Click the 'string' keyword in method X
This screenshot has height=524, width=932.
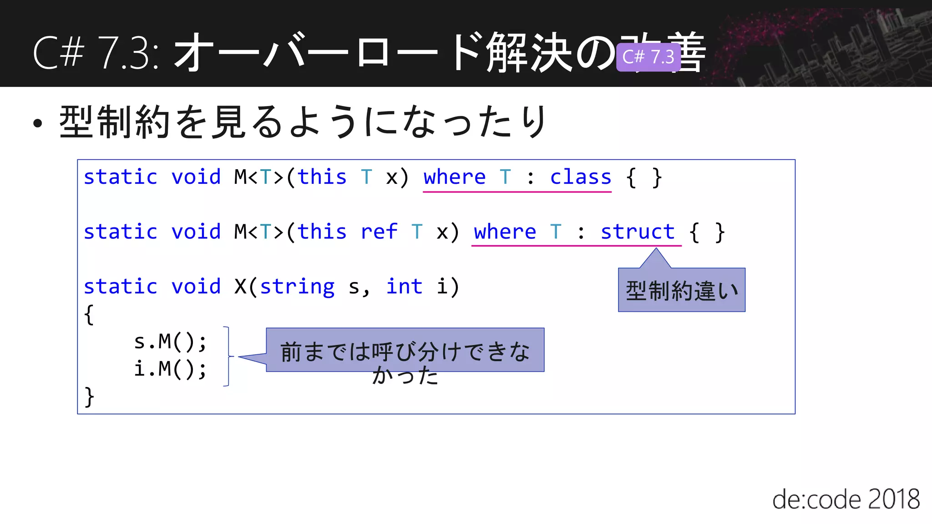coord(297,287)
